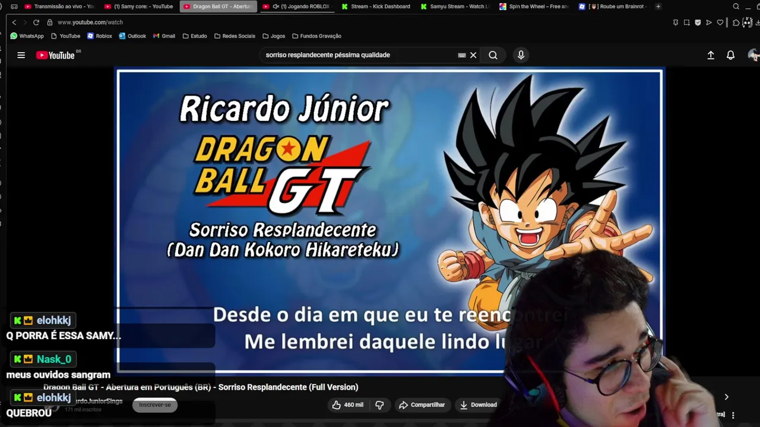Viewport: 760px width, 427px height.
Task: Open a new tab with the plus button
Action: coord(658,7)
